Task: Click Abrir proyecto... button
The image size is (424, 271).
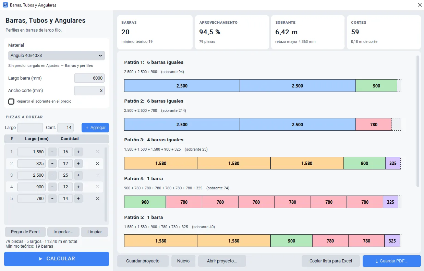Action: [222, 261]
